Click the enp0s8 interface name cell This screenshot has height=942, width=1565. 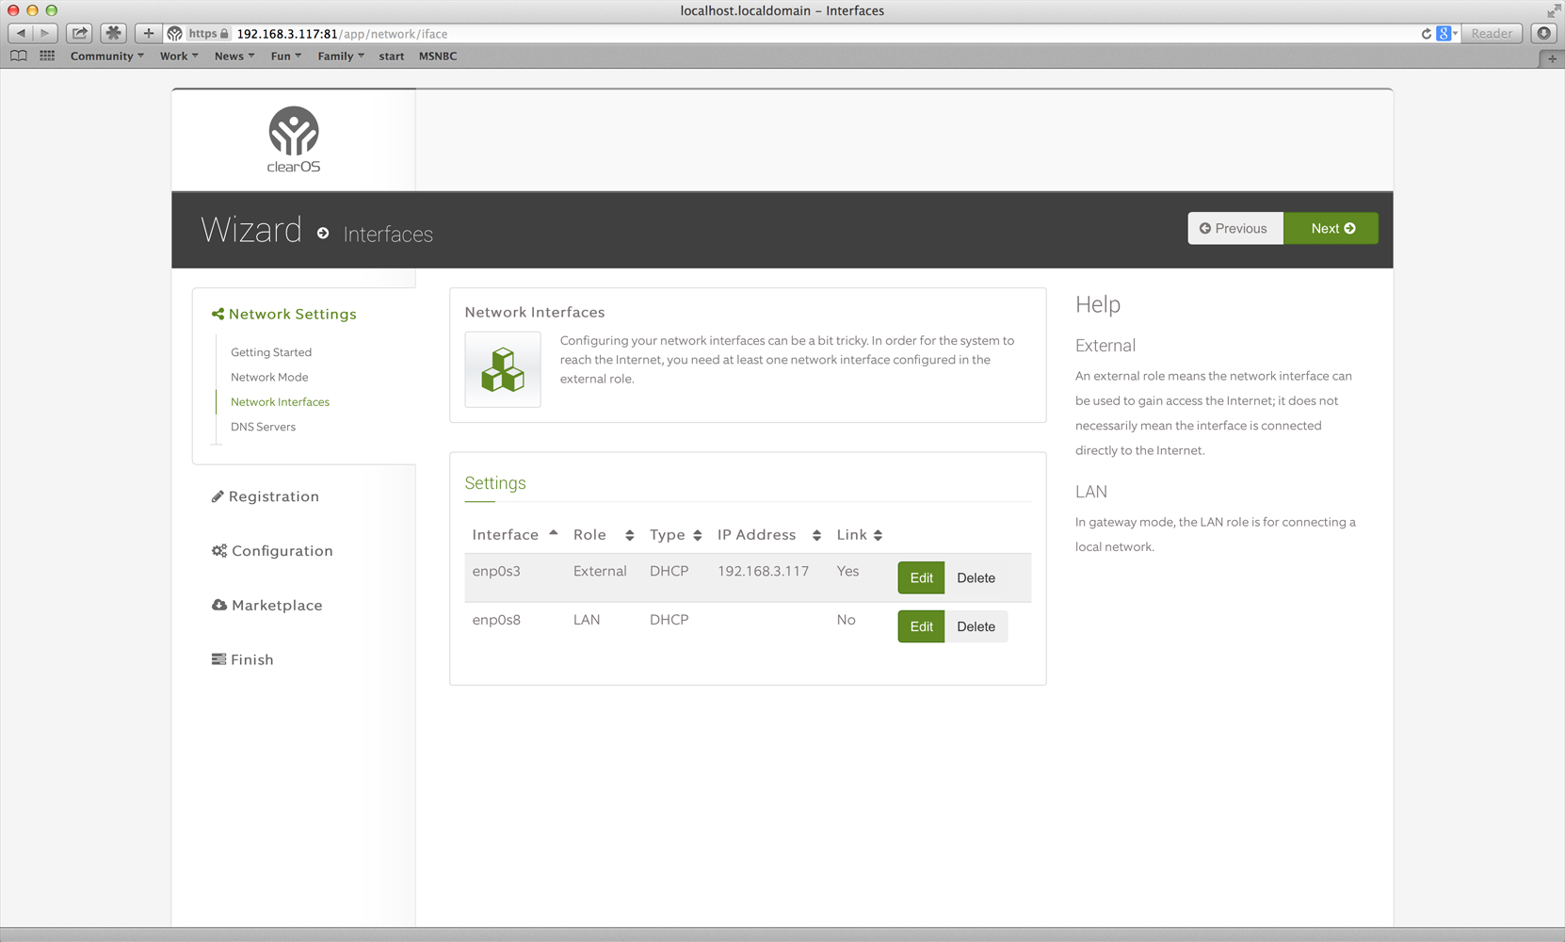(496, 620)
